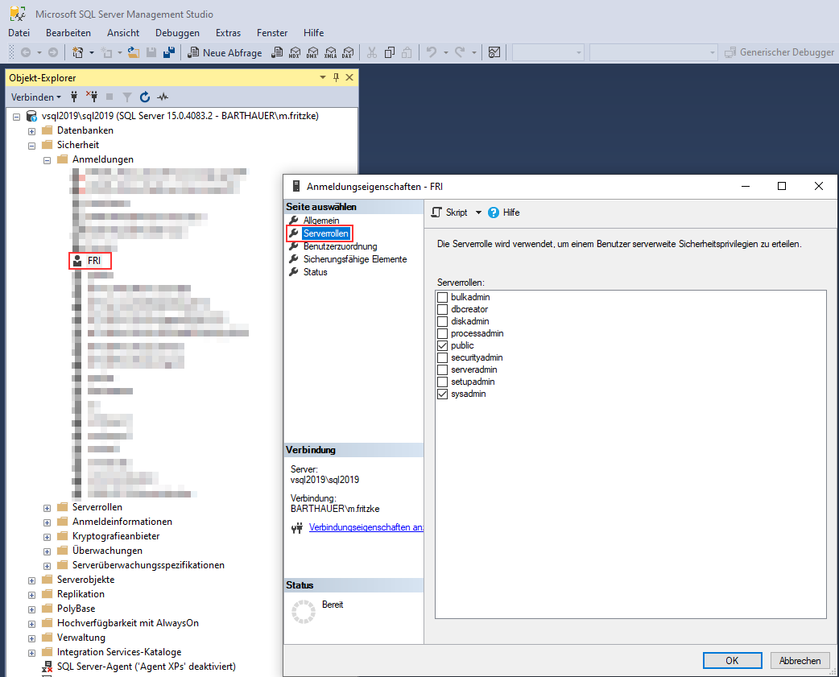Click the XMLA query icon
839x677 pixels.
coord(329,52)
